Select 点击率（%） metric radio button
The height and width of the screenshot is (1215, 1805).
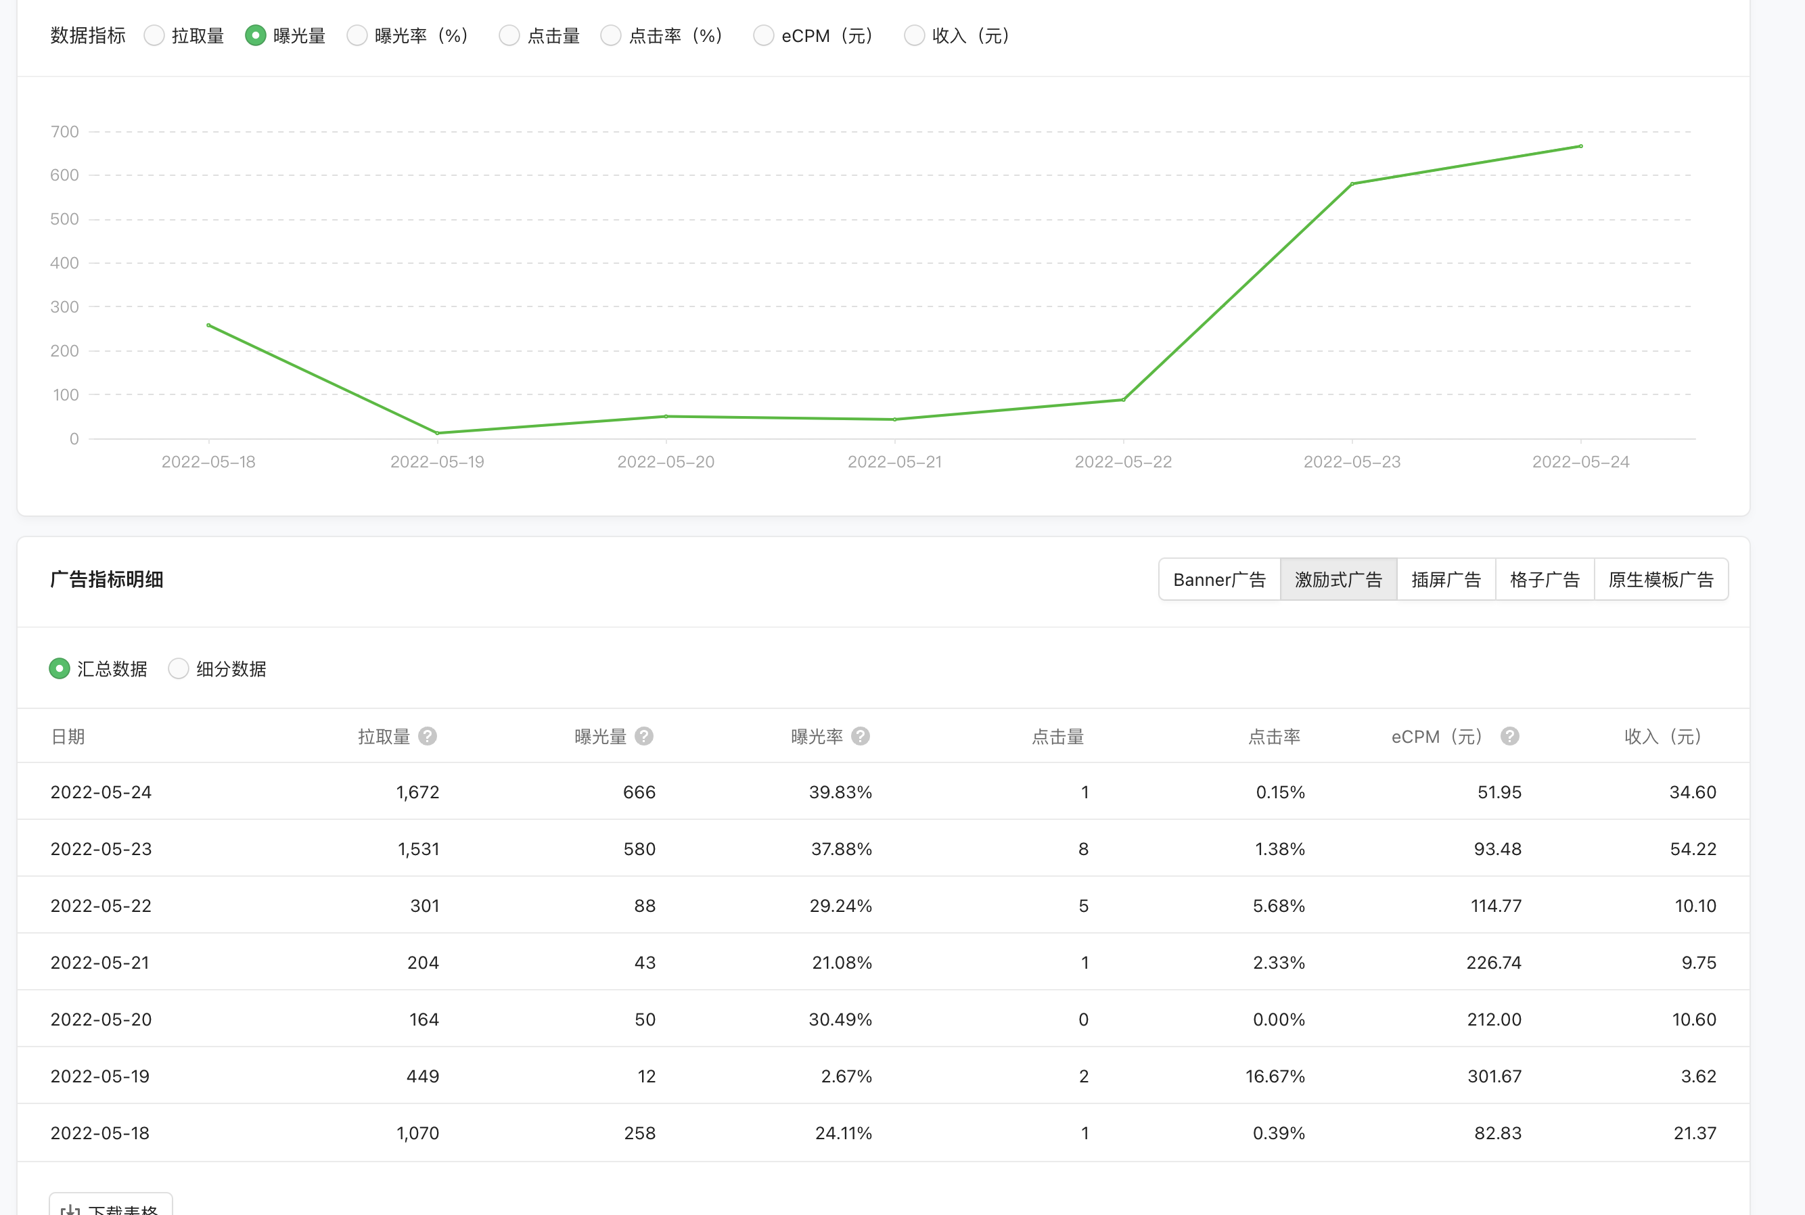pos(610,36)
